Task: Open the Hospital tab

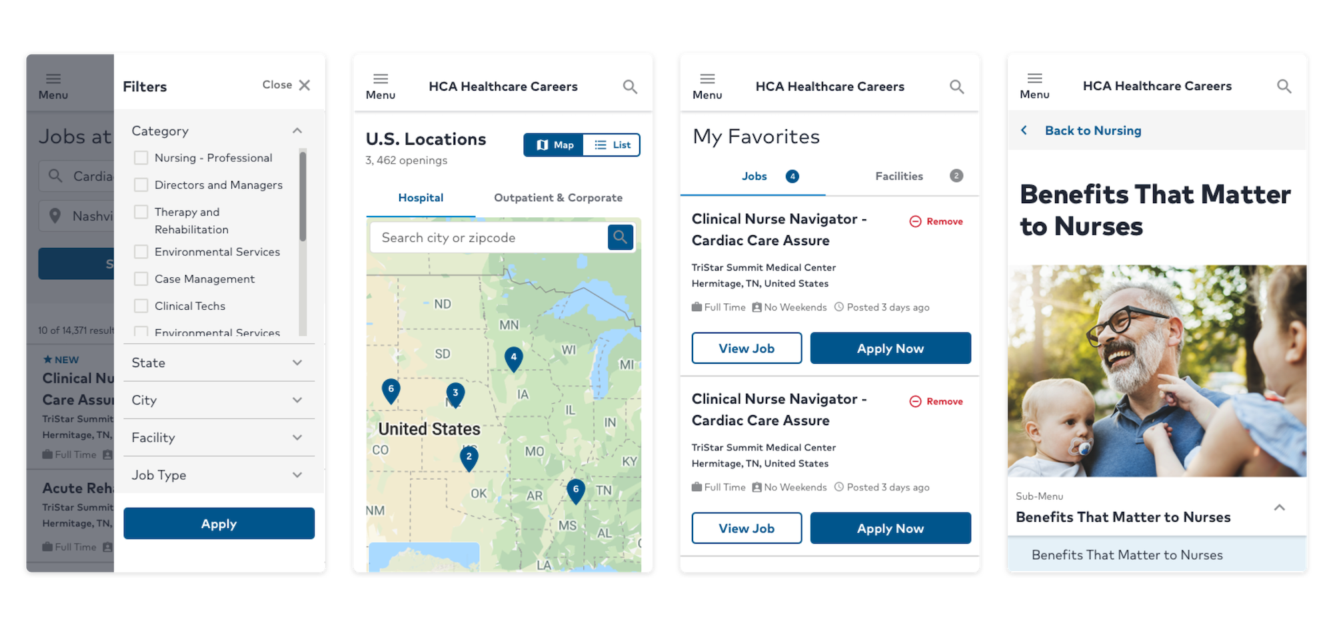Action: click(x=421, y=198)
